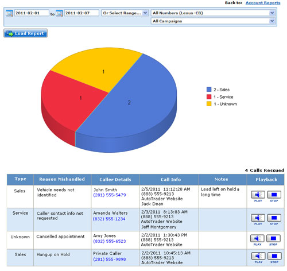Image resolution: width=287 pixels, height=271 pixels.
Task: Sort by the Caller Details column header
Action: [115, 180]
